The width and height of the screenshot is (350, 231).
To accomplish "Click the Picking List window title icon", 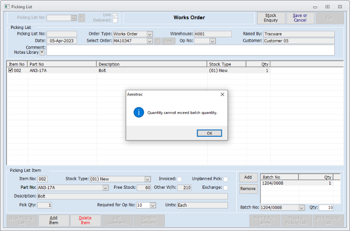I will coord(7,7).
